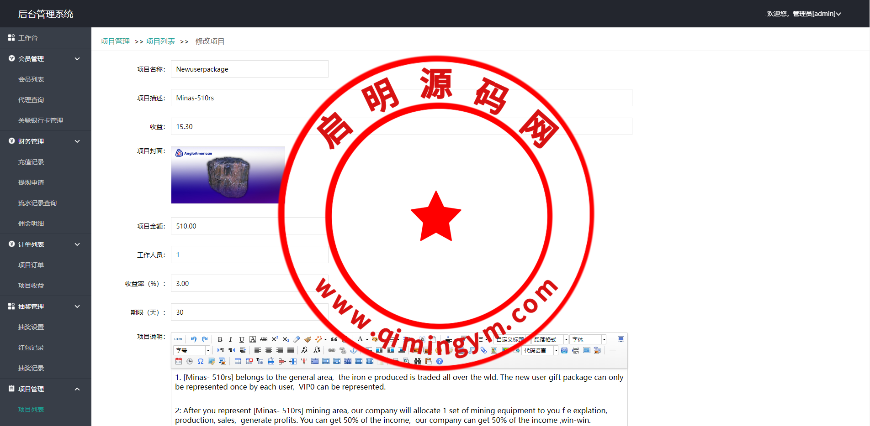Open the admin welcome menu in header
The image size is (870, 426).
click(804, 14)
